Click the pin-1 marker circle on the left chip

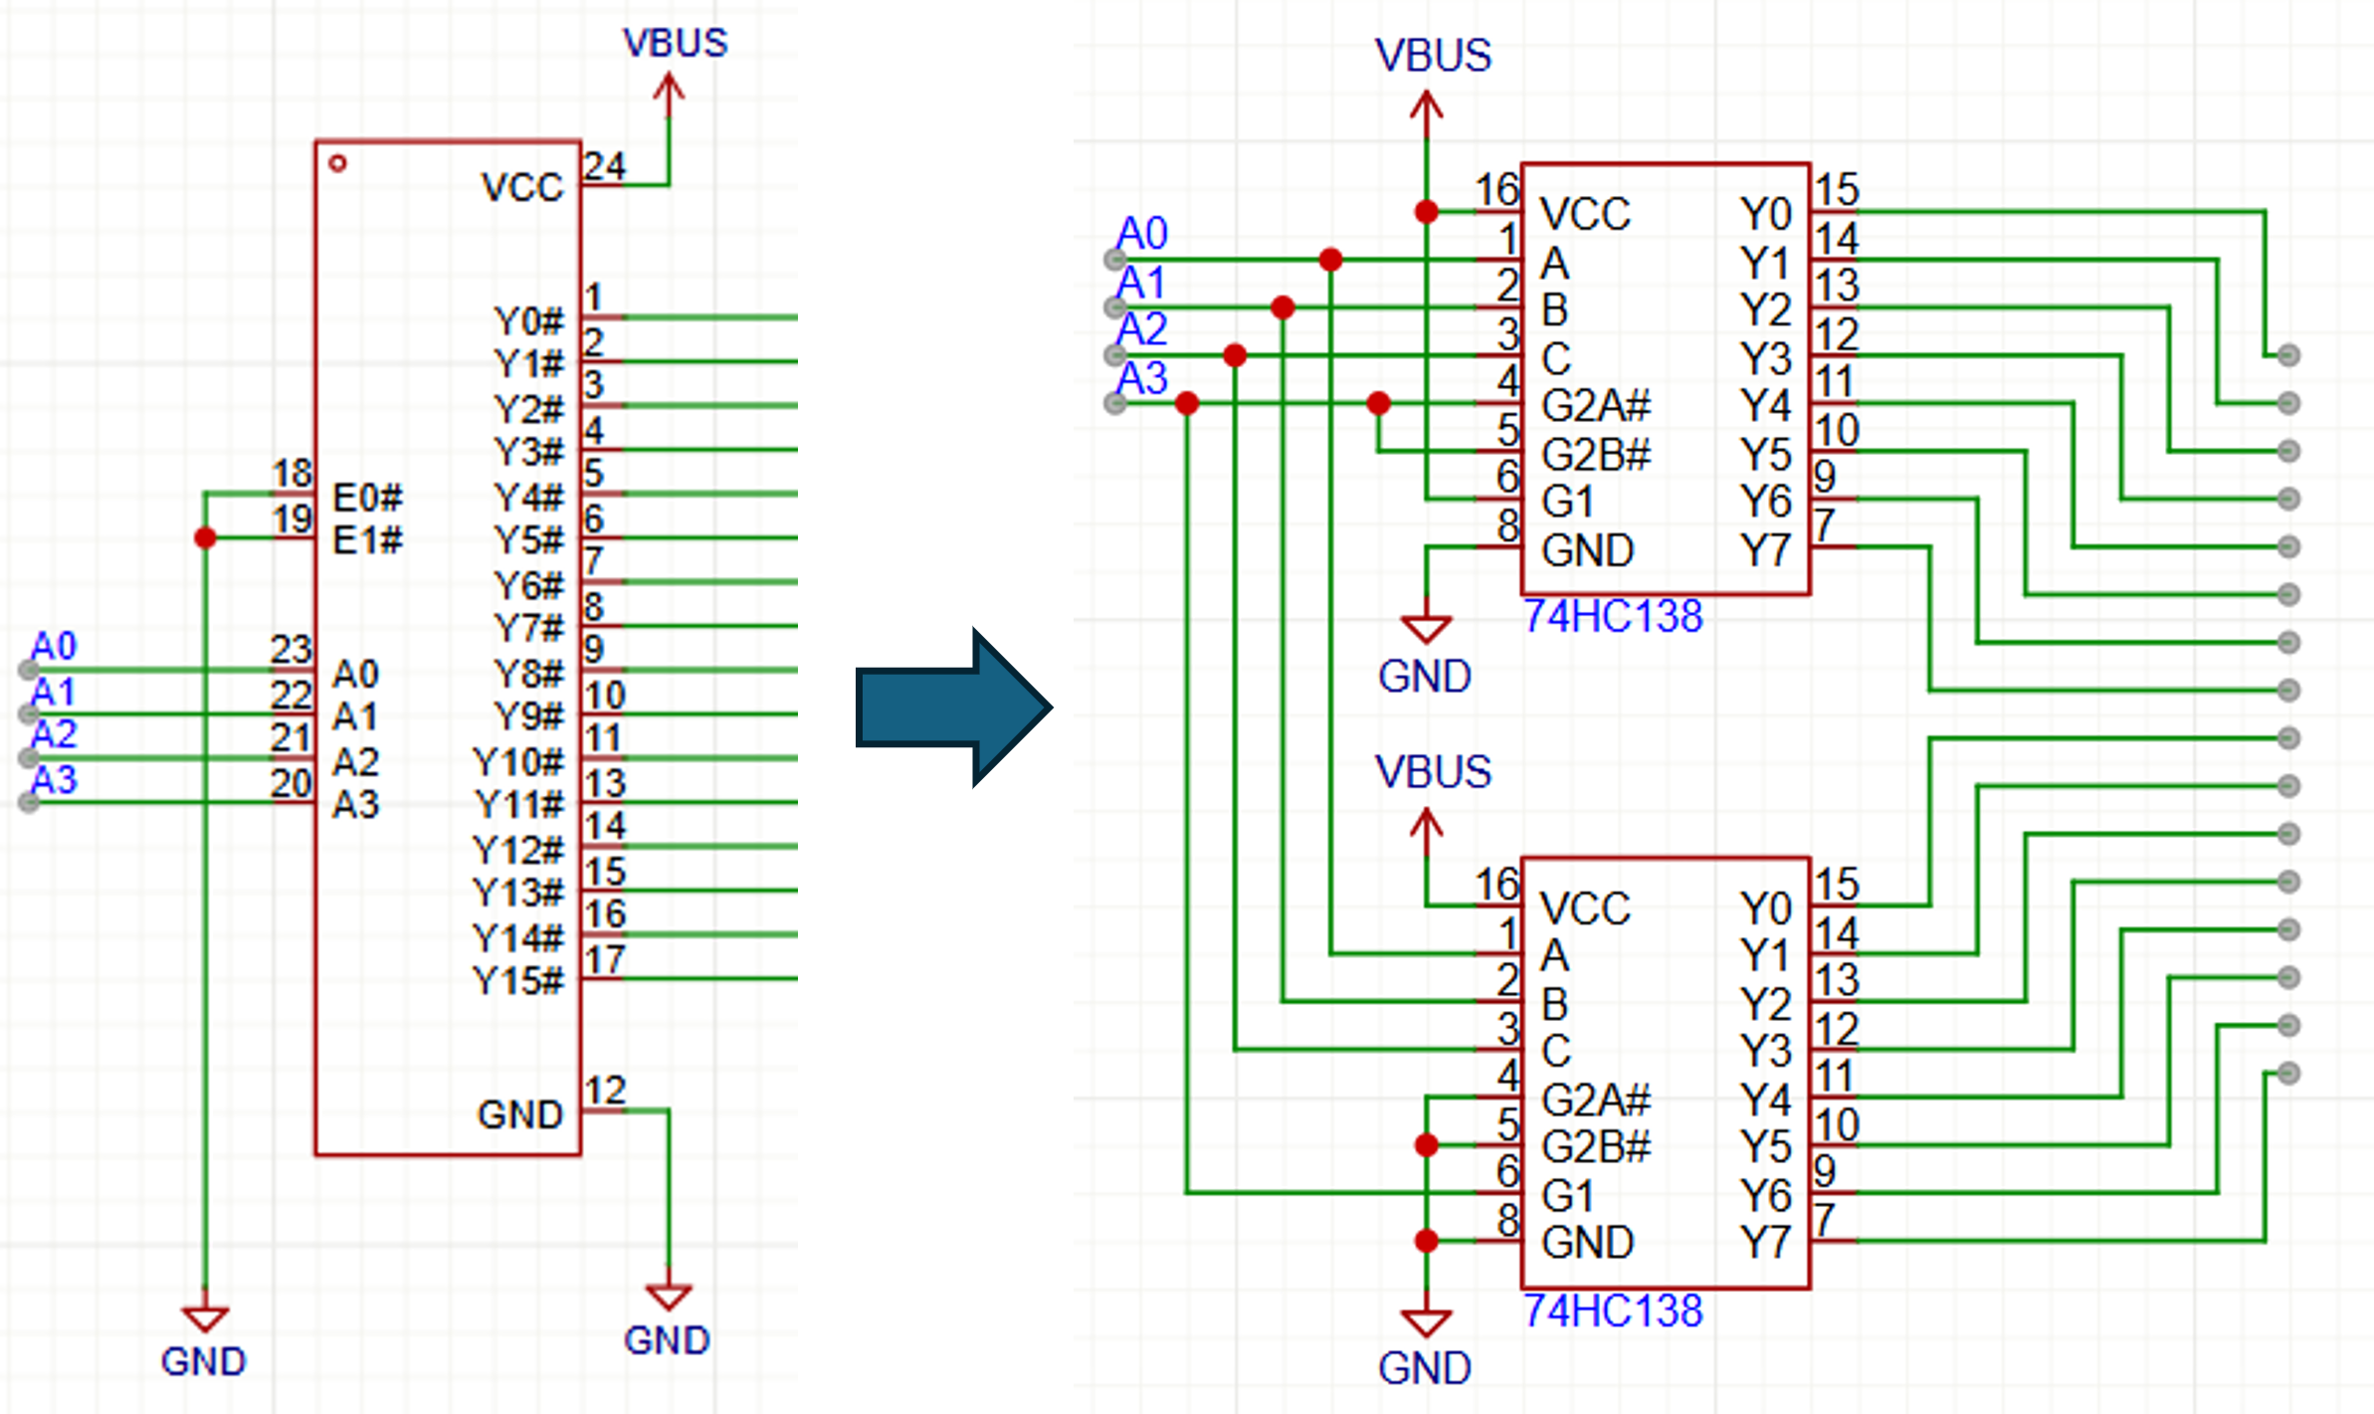[337, 163]
